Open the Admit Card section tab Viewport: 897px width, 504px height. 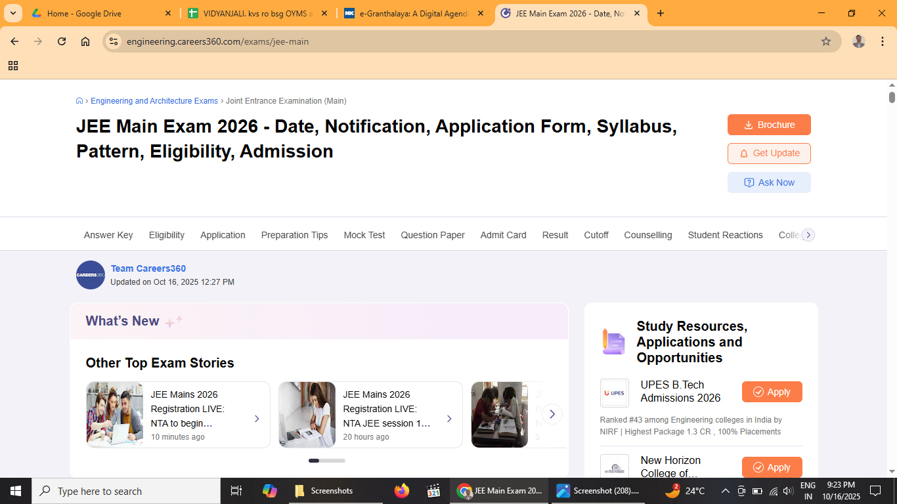point(503,235)
